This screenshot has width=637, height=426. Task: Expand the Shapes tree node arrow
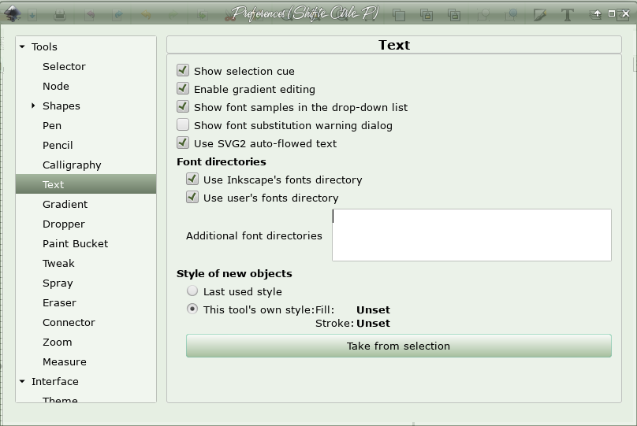point(33,106)
